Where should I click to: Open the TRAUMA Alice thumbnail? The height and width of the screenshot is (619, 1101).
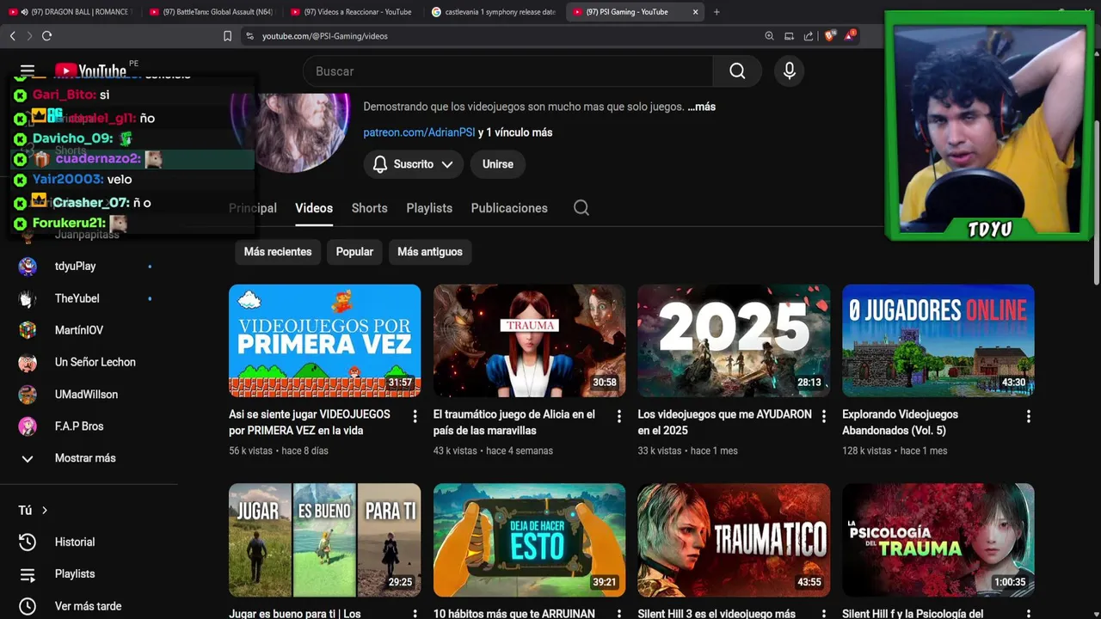[529, 340]
